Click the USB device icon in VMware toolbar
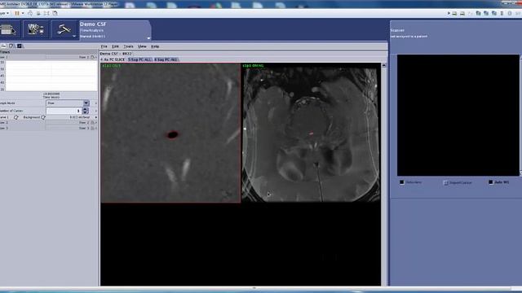Screen dimensions: 522x293 click(502, 13)
